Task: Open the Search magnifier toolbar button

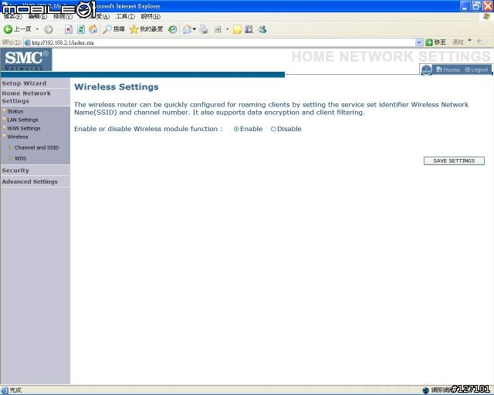Action: click(x=114, y=29)
